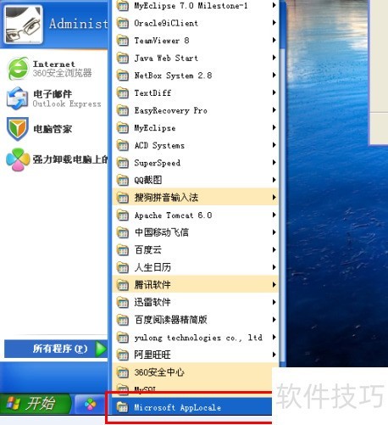Image resolution: width=388 pixels, height=425 pixels.
Task: Open TextDiff program group
Action: [x=196, y=93]
